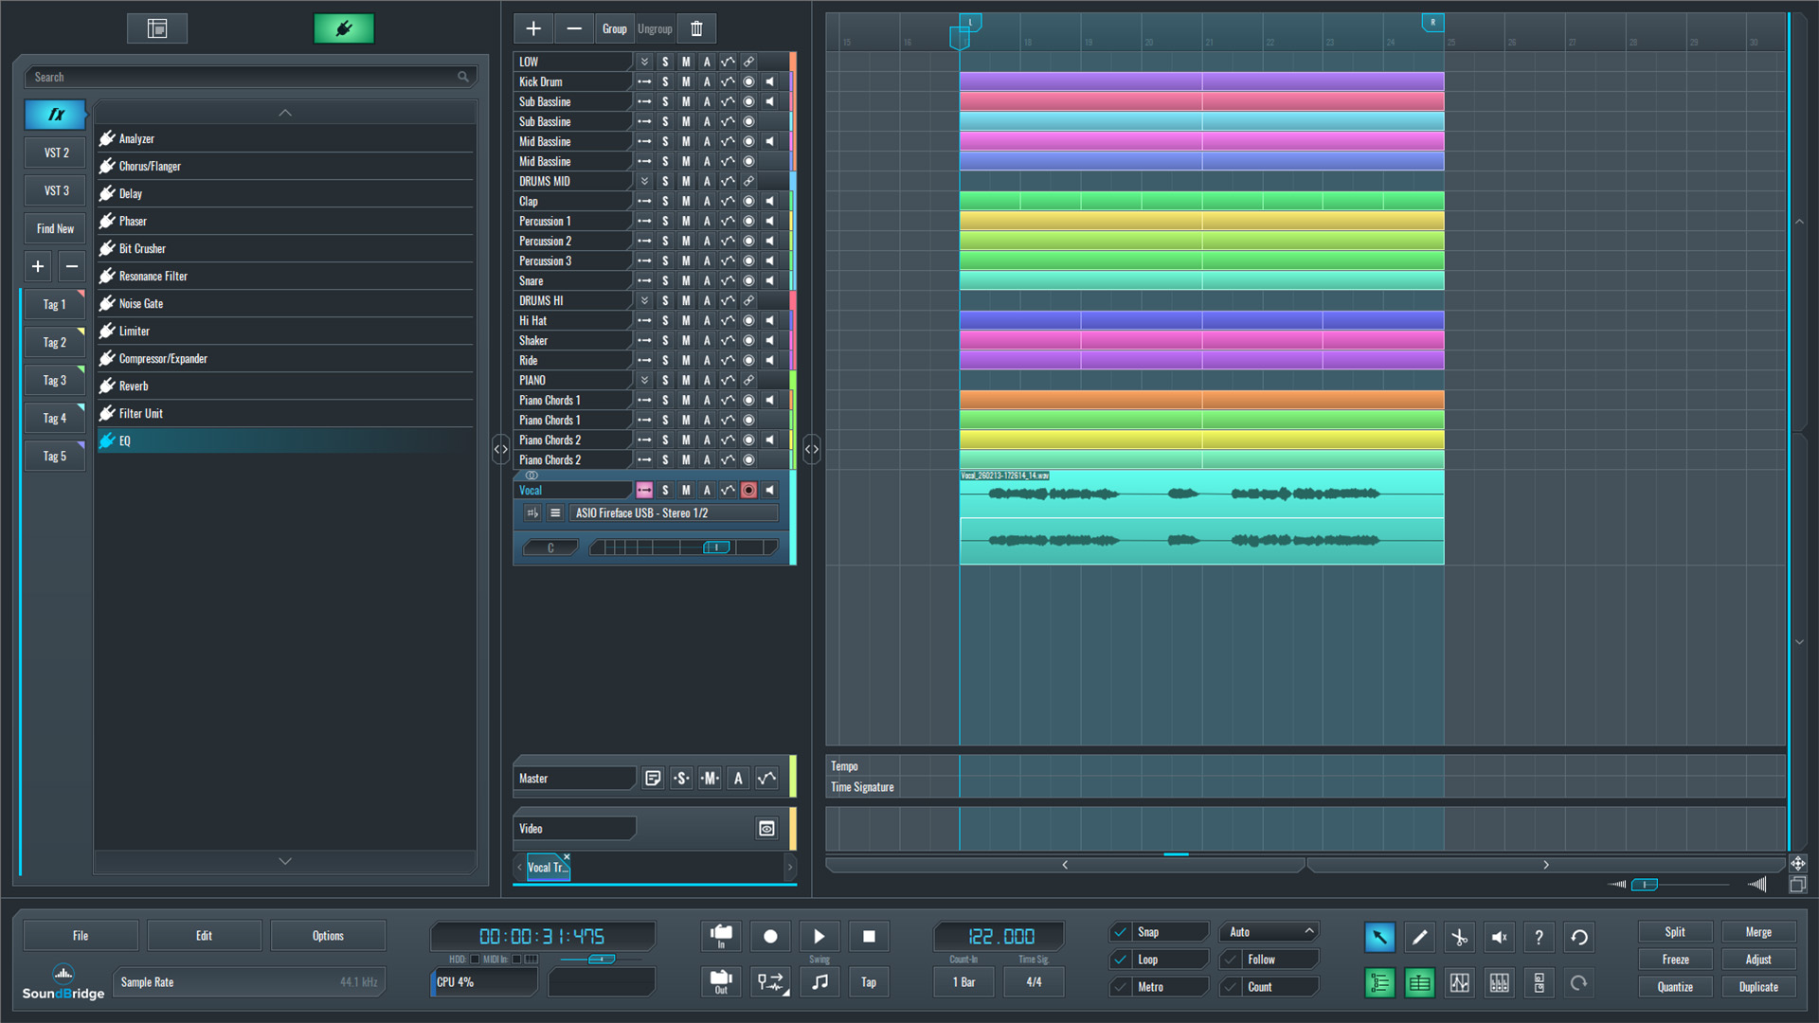Open the mixer faders view icon
Image resolution: width=1819 pixels, height=1023 pixels.
coord(1499,982)
